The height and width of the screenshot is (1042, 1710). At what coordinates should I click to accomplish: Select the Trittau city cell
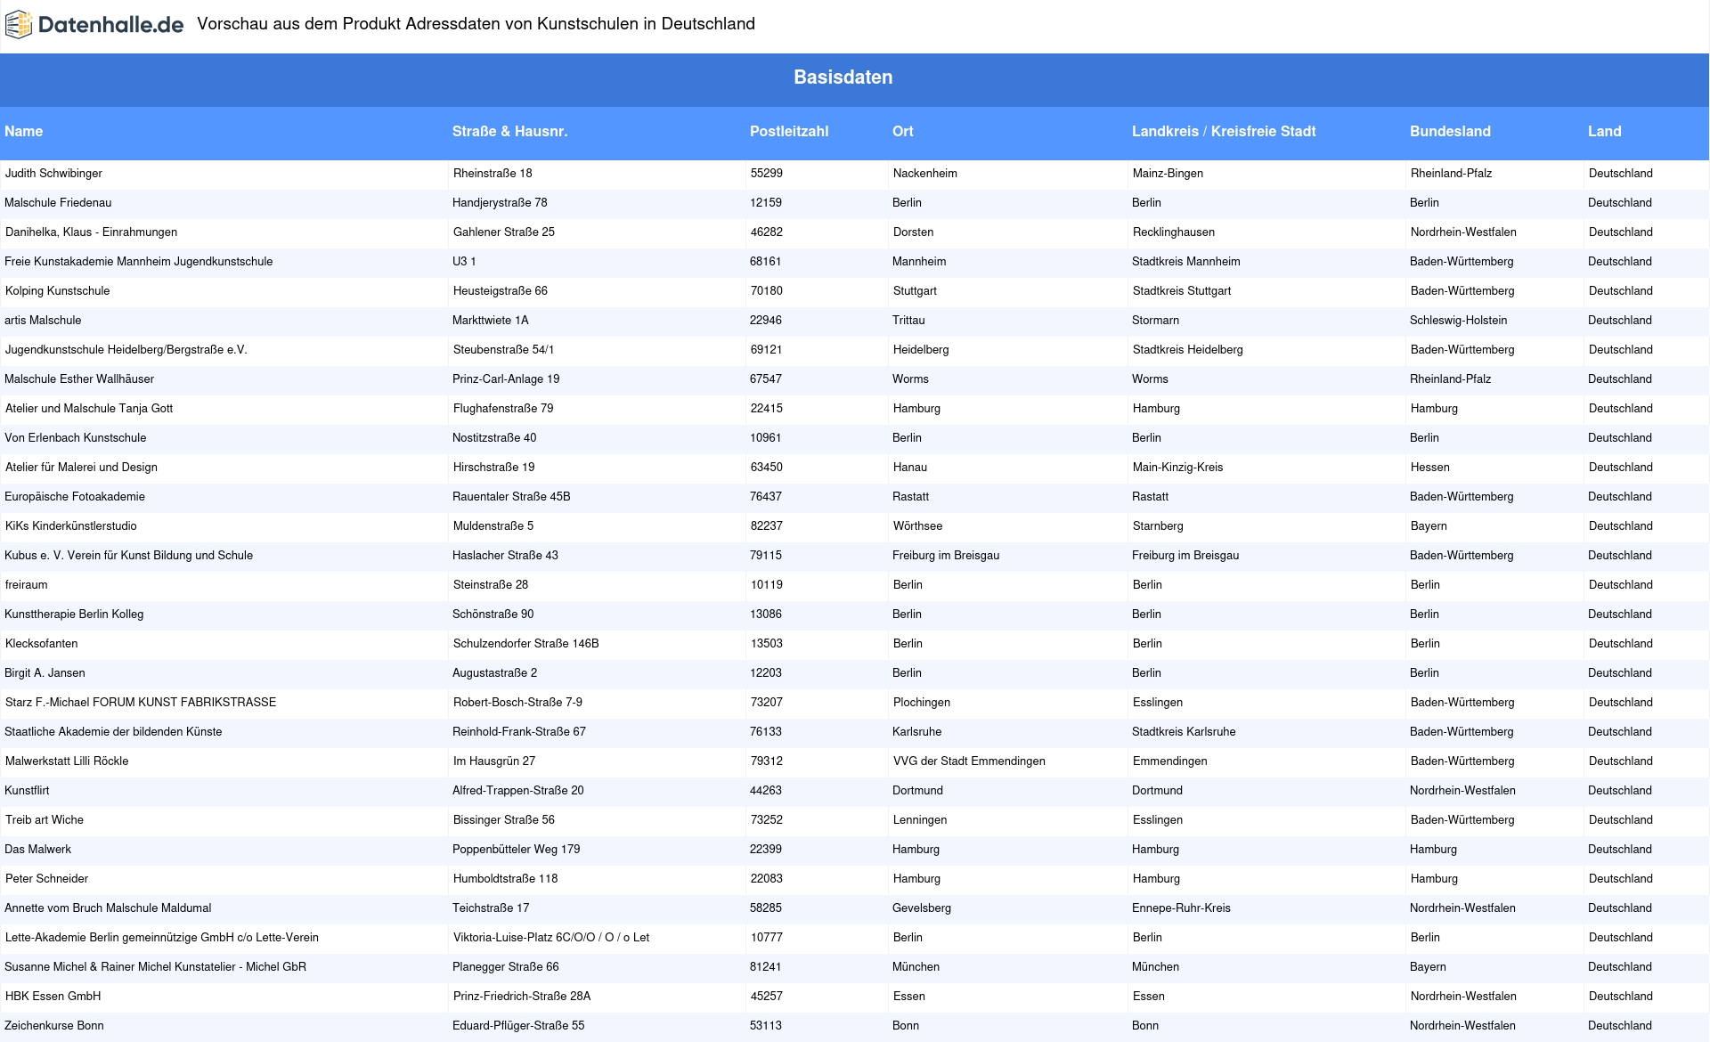[x=908, y=321]
